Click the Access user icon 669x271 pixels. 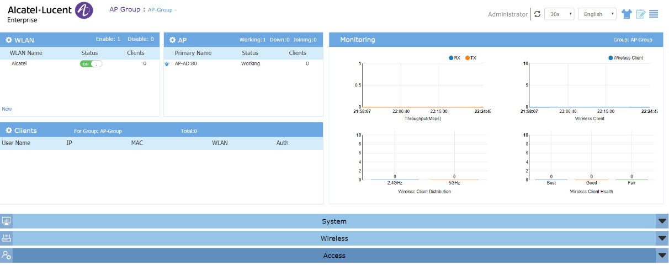(6, 255)
